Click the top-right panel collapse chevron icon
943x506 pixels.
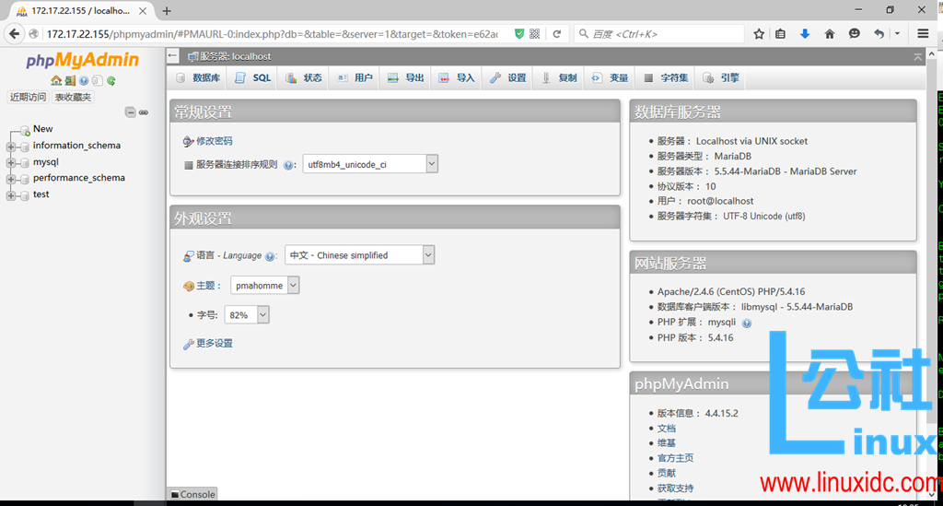tap(918, 56)
